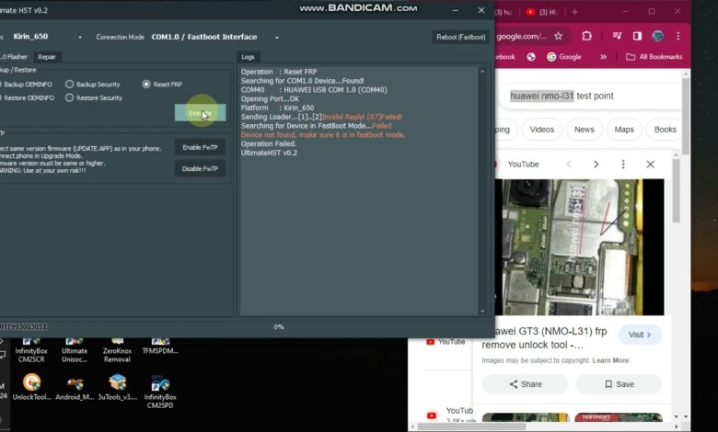
Task: Click the motherboard test point image
Action: [579, 247]
